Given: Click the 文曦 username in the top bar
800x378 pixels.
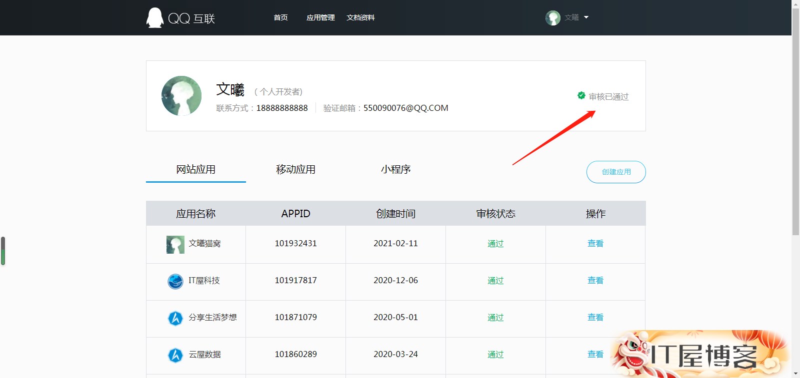Looking at the screenshot, I should 571,17.
